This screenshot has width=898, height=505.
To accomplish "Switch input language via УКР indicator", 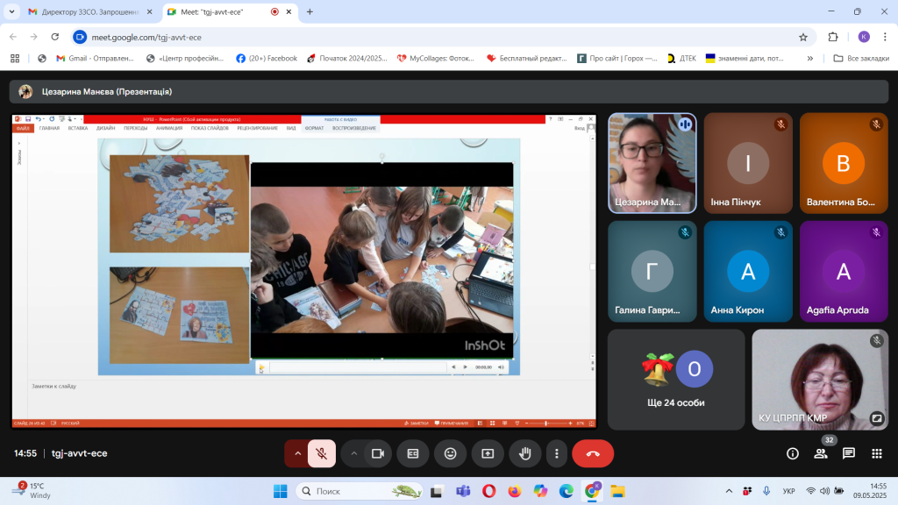I will [x=788, y=491].
